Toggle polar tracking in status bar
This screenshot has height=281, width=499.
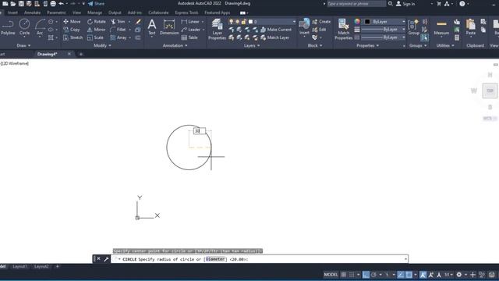pos(374,274)
